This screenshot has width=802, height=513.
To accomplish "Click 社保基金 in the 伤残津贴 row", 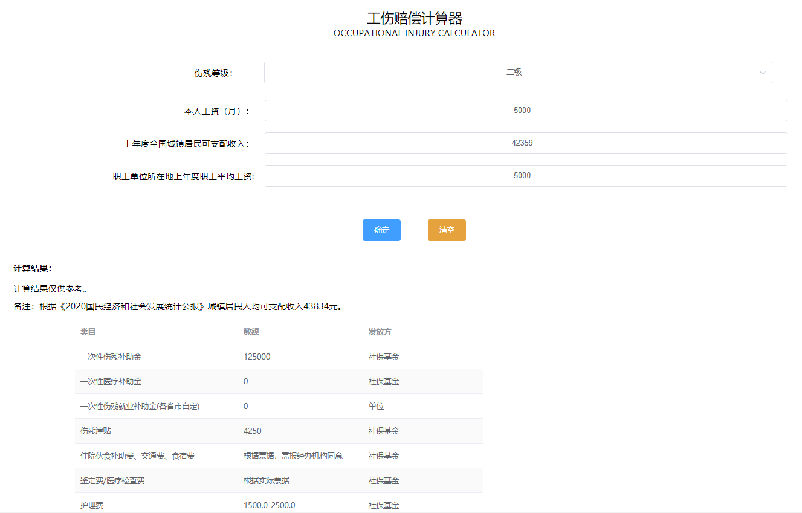I will (x=384, y=431).
